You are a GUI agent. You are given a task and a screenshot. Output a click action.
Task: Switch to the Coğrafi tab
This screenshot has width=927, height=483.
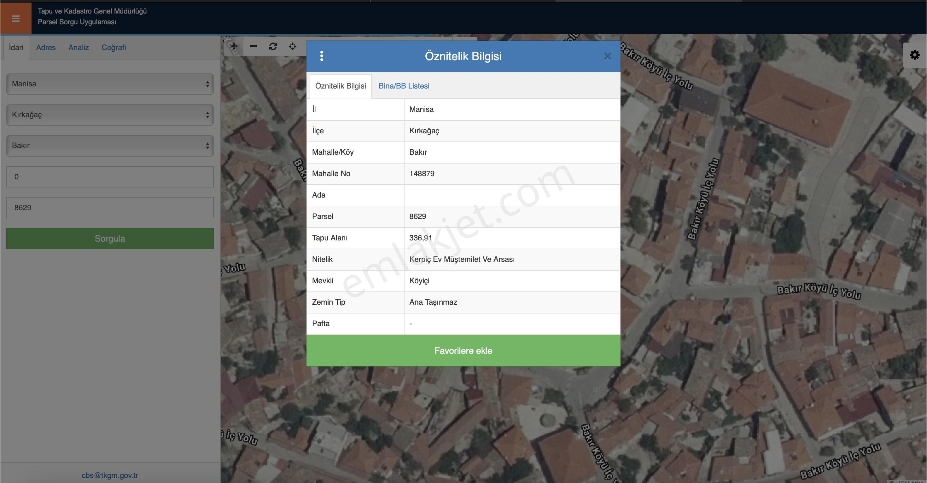114,48
